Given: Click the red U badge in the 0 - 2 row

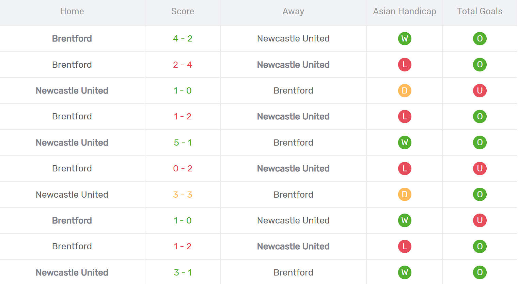Looking at the screenshot, I should click(480, 168).
